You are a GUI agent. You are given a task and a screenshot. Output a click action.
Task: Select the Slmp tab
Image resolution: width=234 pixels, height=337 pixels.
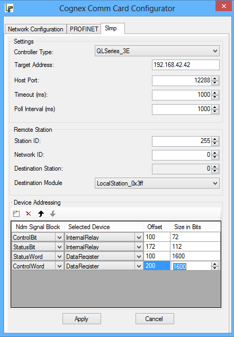pyautogui.click(x=112, y=28)
